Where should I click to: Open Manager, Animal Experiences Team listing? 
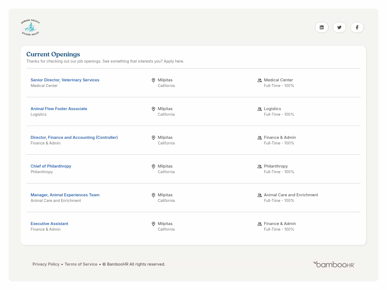pyautogui.click(x=65, y=195)
